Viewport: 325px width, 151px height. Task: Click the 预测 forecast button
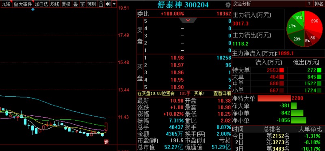[x=91, y=4]
